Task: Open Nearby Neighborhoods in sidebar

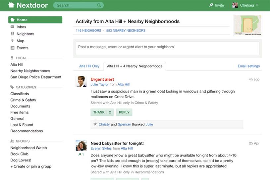Action: coord(30,71)
